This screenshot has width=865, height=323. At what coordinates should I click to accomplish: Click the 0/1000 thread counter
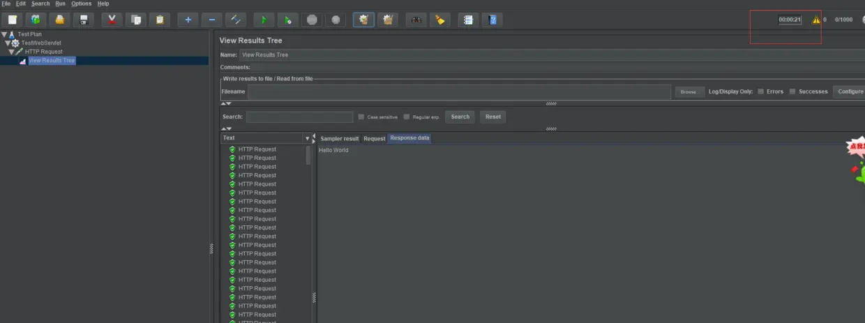pyautogui.click(x=843, y=20)
